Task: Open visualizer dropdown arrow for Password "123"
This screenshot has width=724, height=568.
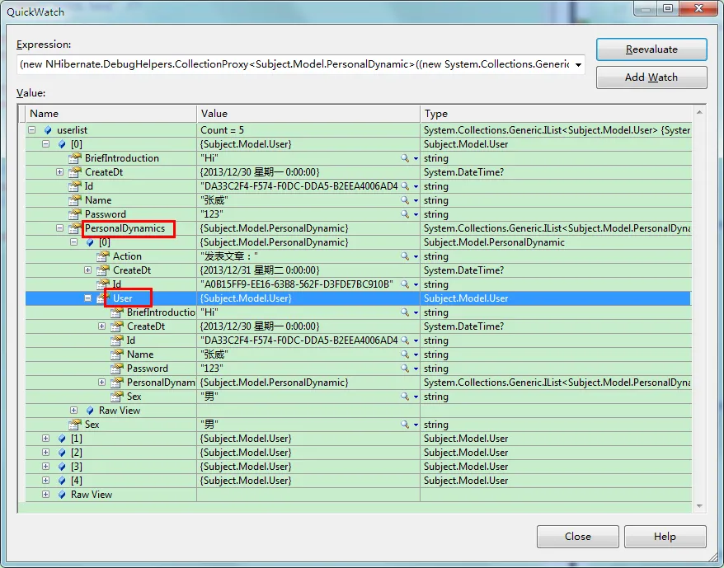Action: 416,214
